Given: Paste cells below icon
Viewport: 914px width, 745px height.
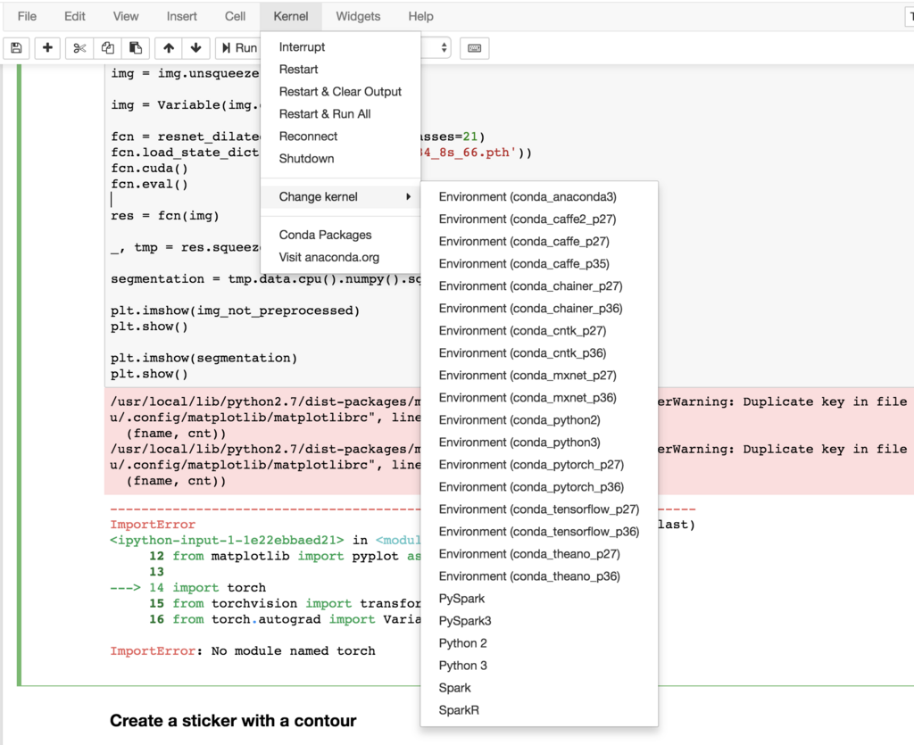Looking at the screenshot, I should [x=136, y=48].
